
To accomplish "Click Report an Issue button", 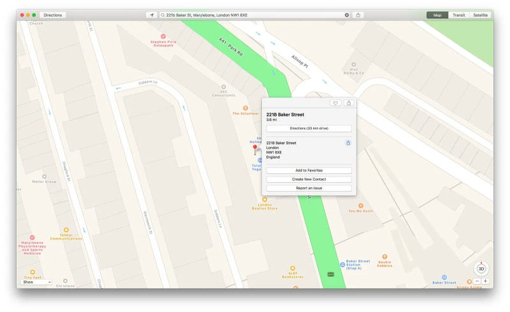I will click(309, 188).
